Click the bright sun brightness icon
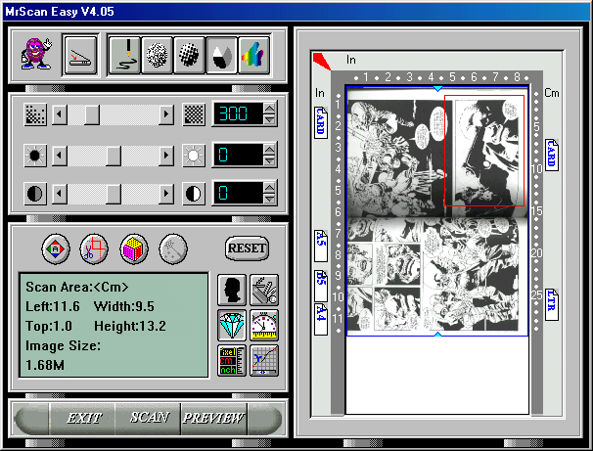The width and height of the screenshot is (593, 451). pos(194,156)
